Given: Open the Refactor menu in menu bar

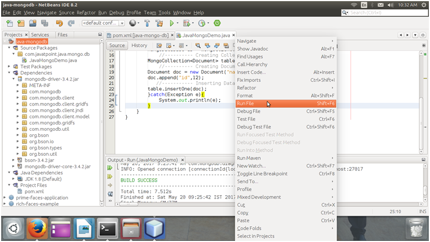Looking at the screenshot, I should 86,12.
